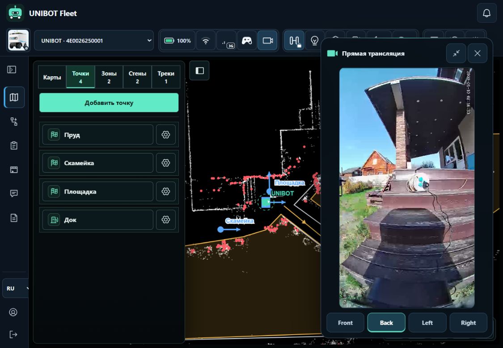Image resolution: width=503 pixels, height=348 pixels.
Task: Toggle the map side panel visibility
Action: coord(199,70)
